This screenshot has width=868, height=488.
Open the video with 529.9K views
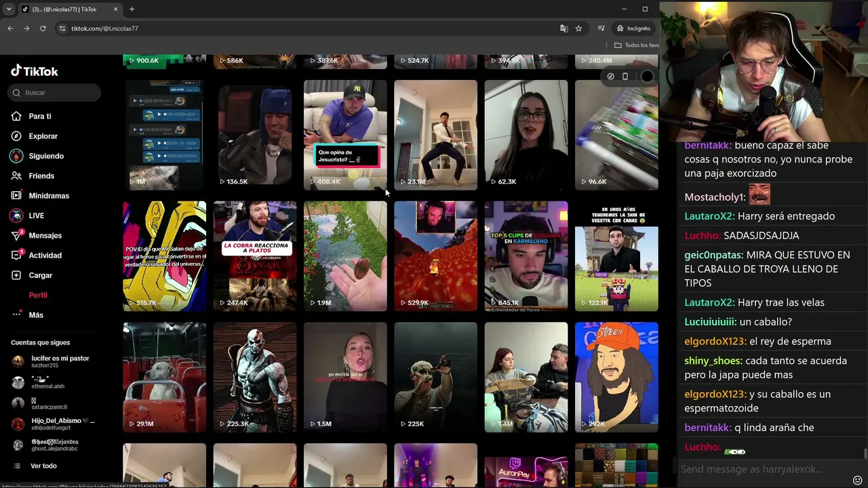(x=435, y=256)
